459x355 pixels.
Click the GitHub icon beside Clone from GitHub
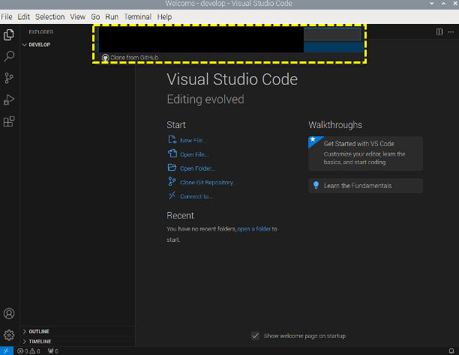point(106,58)
